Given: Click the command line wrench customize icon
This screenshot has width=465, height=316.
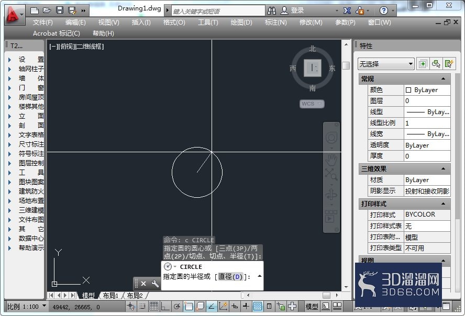Looking at the screenshot, I should coord(155,284).
